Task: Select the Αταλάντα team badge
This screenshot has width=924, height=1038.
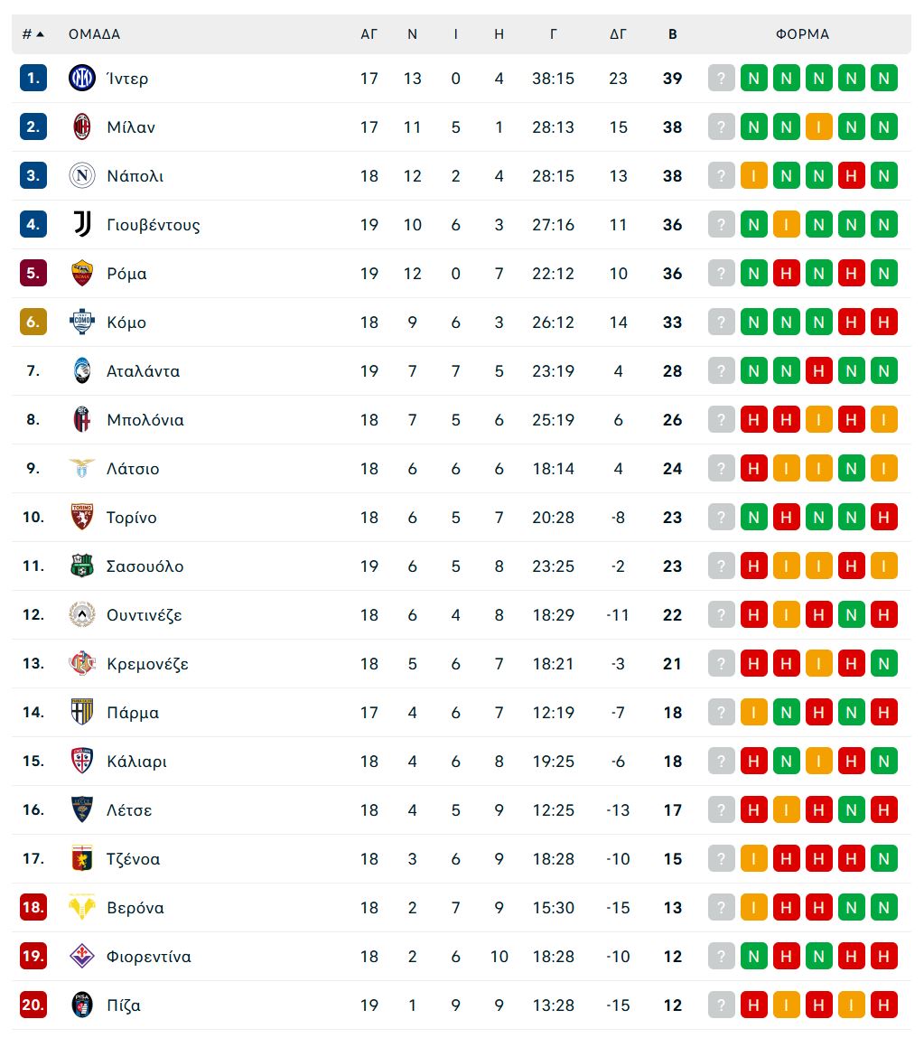Action: point(82,370)
